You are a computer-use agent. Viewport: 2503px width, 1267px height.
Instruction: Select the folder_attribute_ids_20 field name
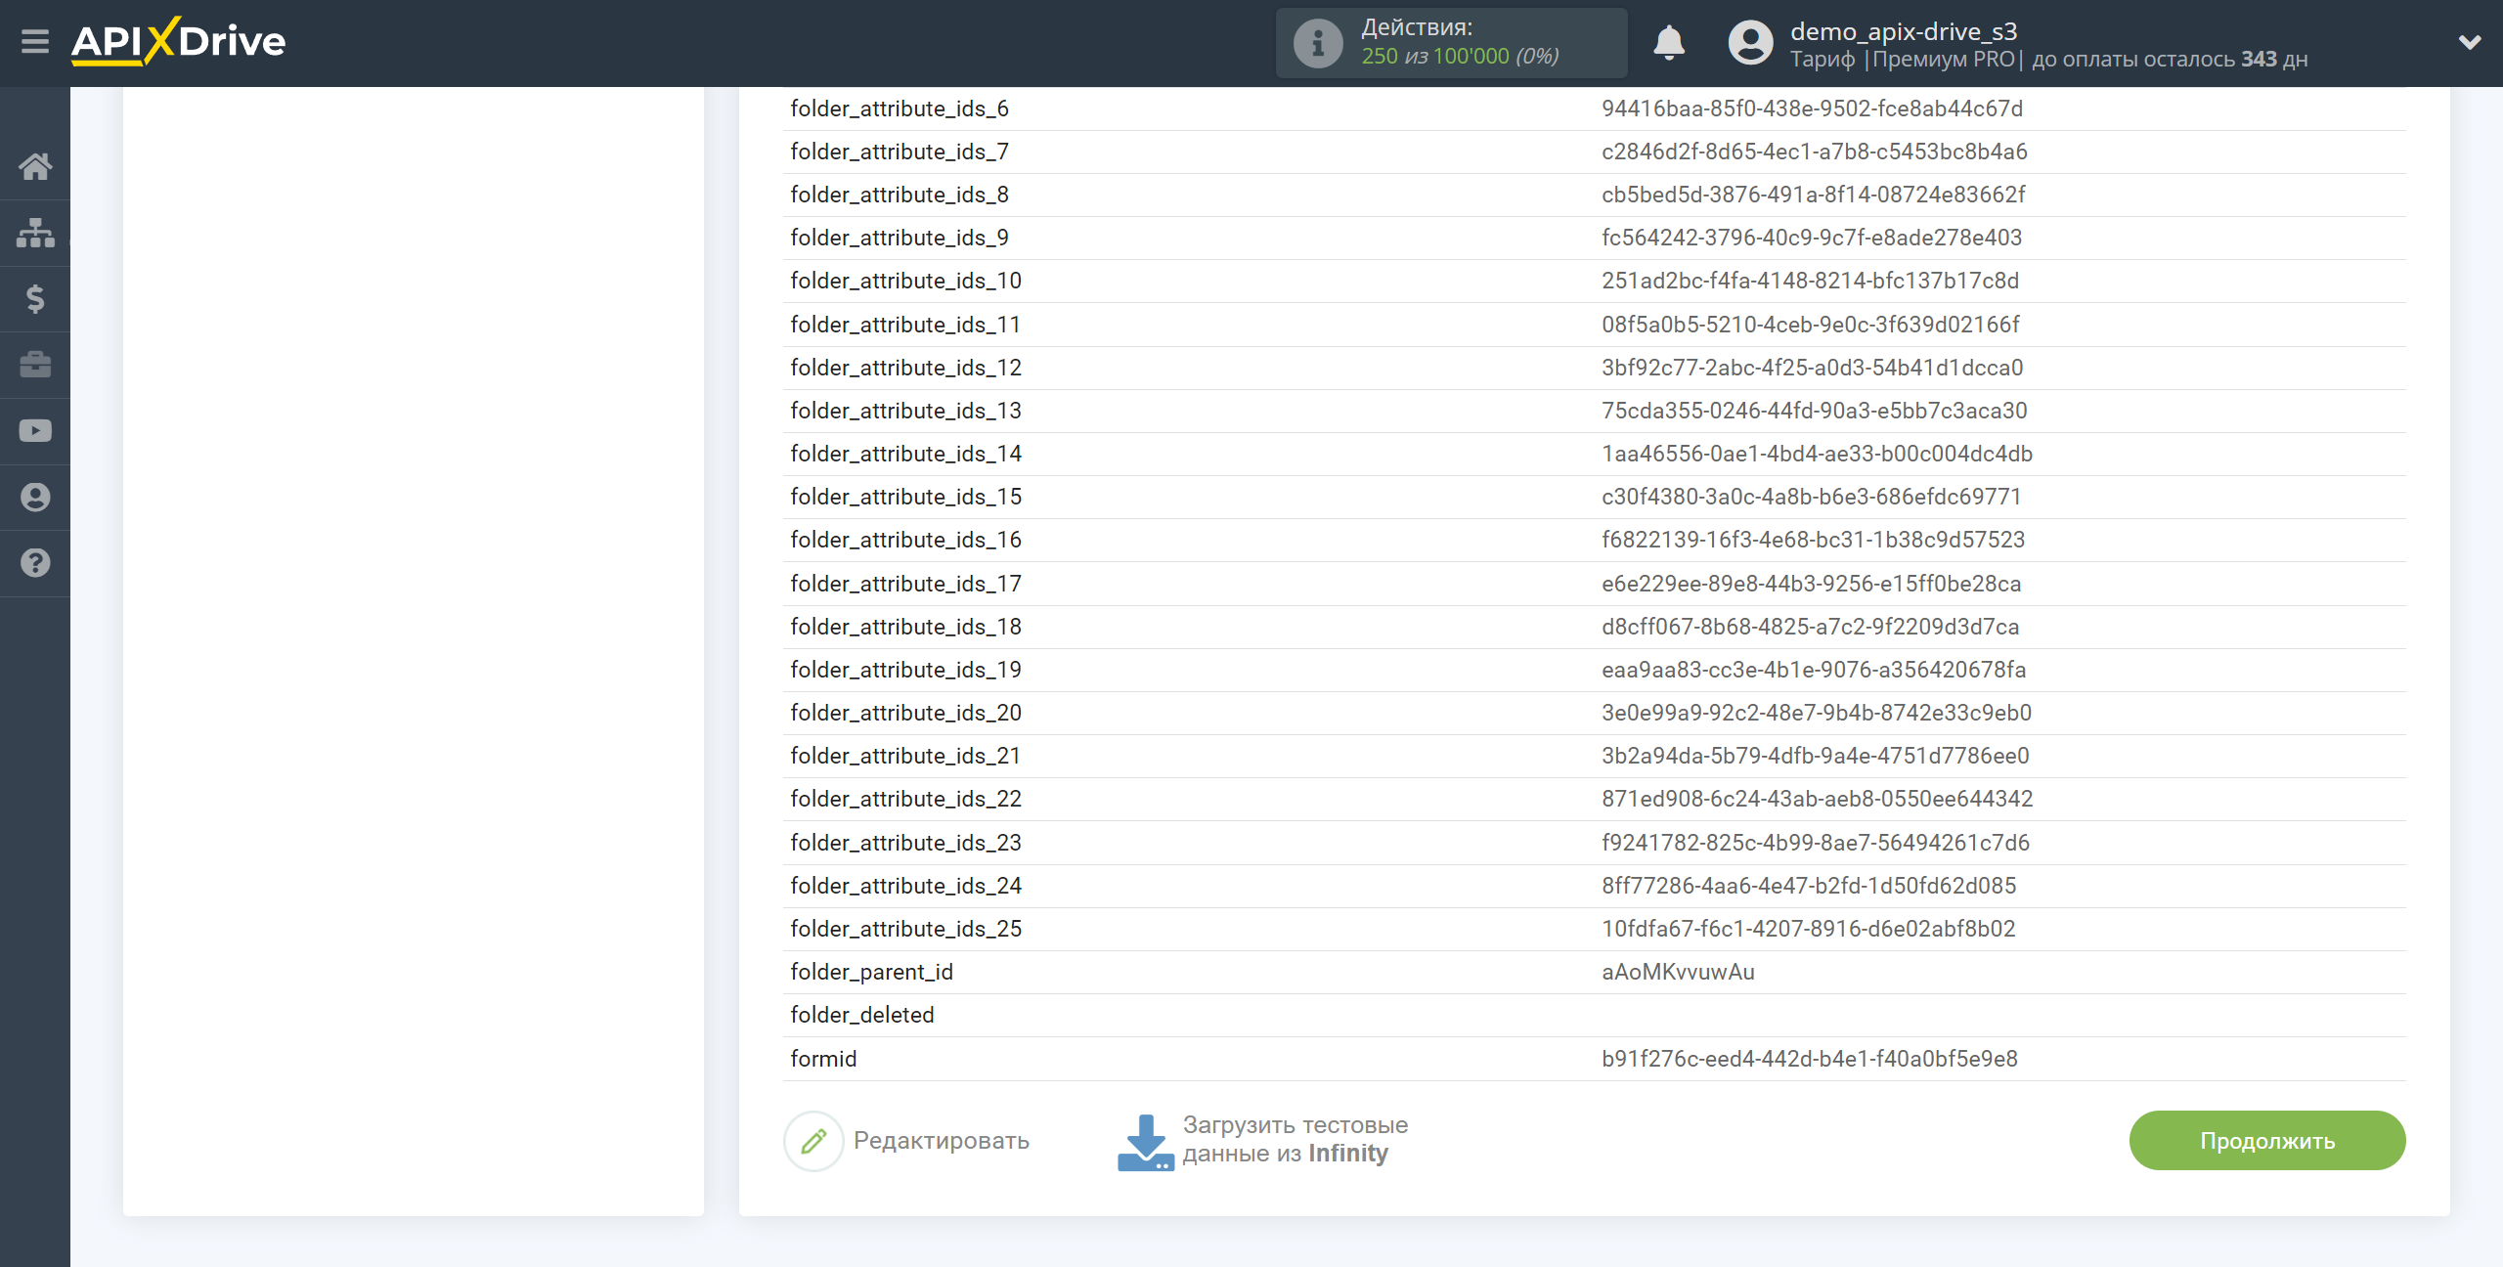click(x=905, y=713)
